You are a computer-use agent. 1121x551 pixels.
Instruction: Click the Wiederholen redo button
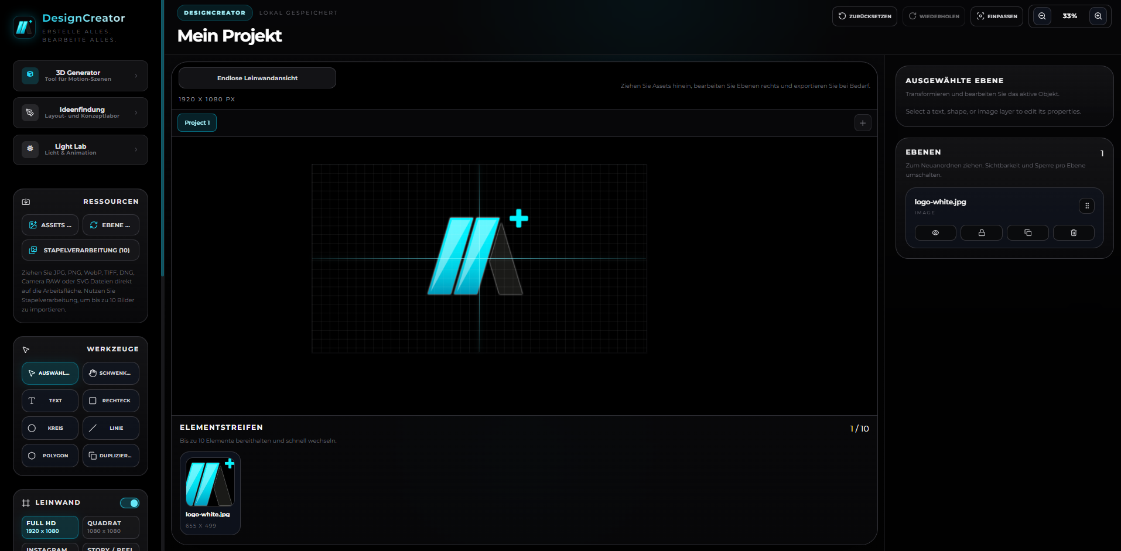(x=934, y=16)
